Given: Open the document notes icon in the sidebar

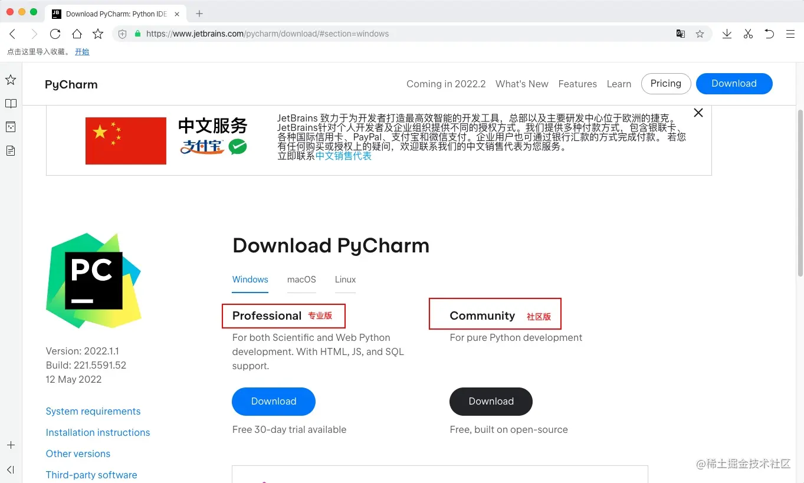Looking at the screenshot, I should 11,151.
